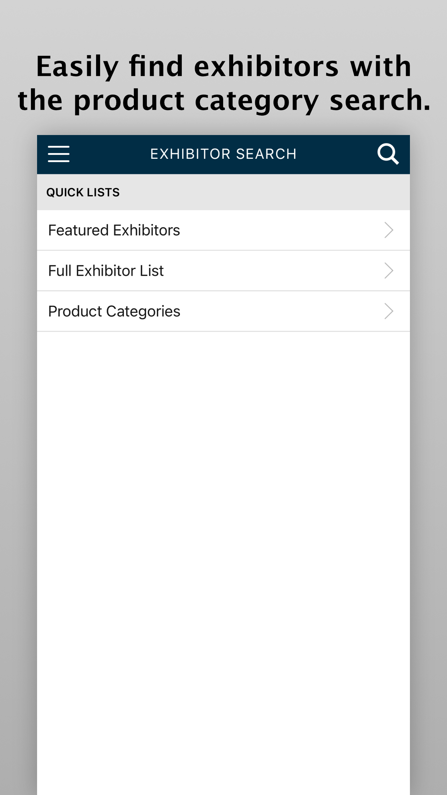Click the "the product category search." headline line

click(223, 100)
